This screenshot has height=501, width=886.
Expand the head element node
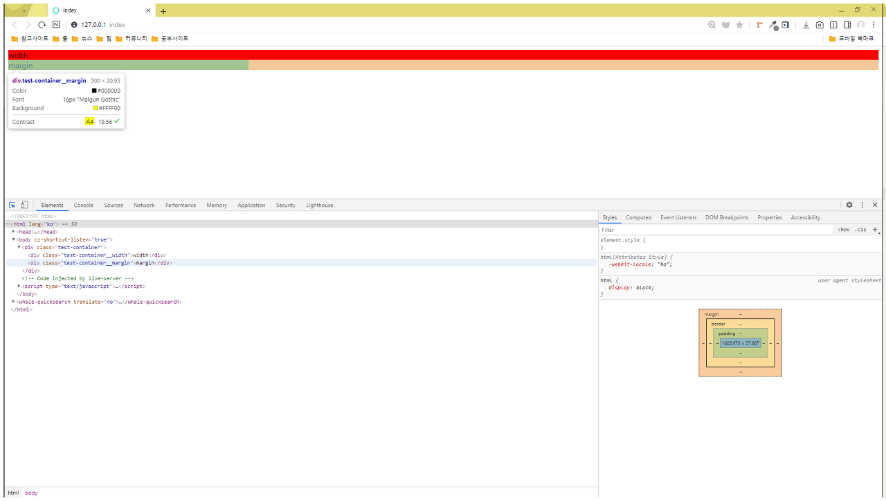[14, 232]
